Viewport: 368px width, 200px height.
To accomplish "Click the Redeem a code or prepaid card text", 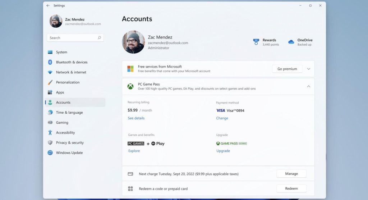I will coord(163,188).
